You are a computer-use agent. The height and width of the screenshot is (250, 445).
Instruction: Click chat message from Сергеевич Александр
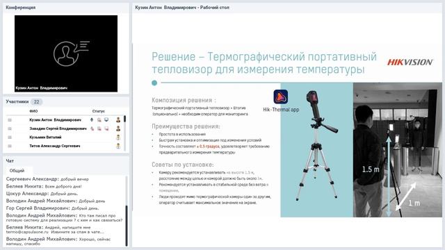coord(47,179)
